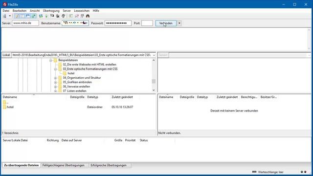The image size is (313, 176).
Task: Toggle processing of the transfer queue
Action: [46, 16]
